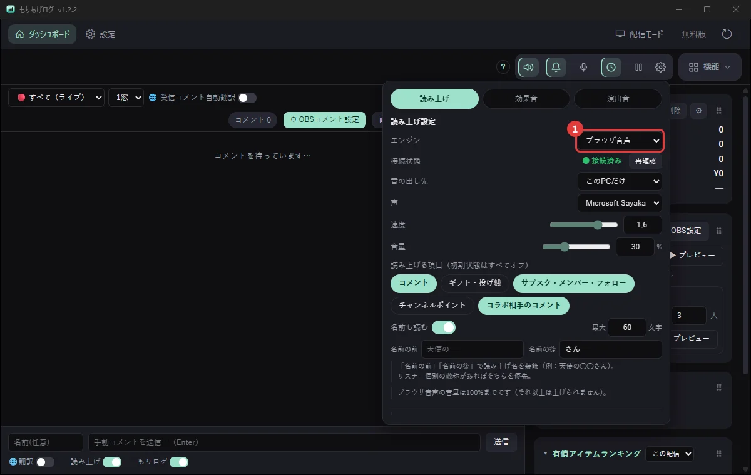Click the OBSコメント設定 button

point(325,119)
